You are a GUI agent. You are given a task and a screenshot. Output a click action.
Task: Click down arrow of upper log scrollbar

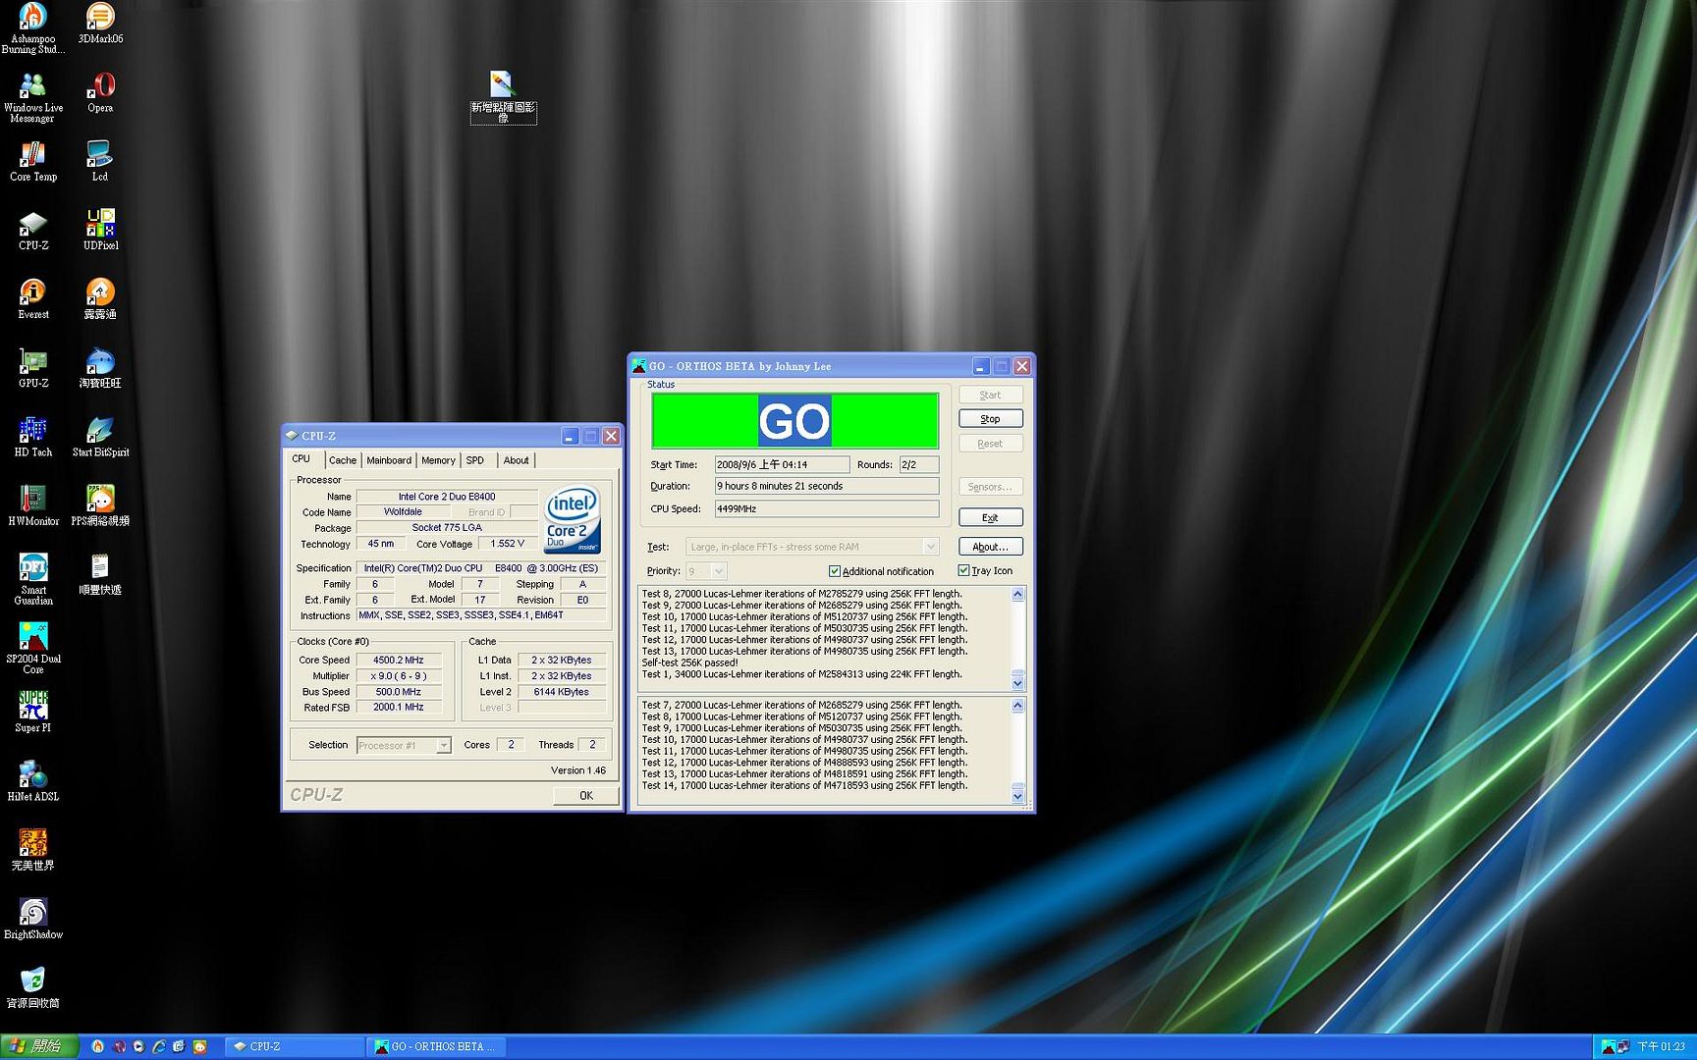[x=1017, y=683]
